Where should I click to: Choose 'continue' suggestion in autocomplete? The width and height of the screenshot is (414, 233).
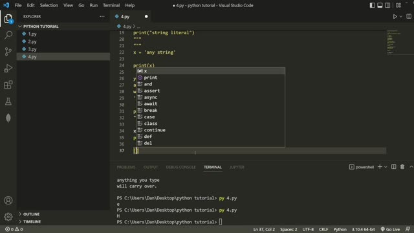pos(210,130)
